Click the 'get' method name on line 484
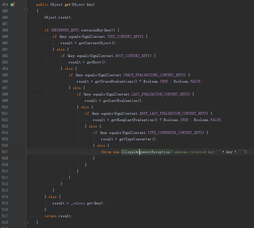This screenshot has width=254, height=228. [68, 5]
